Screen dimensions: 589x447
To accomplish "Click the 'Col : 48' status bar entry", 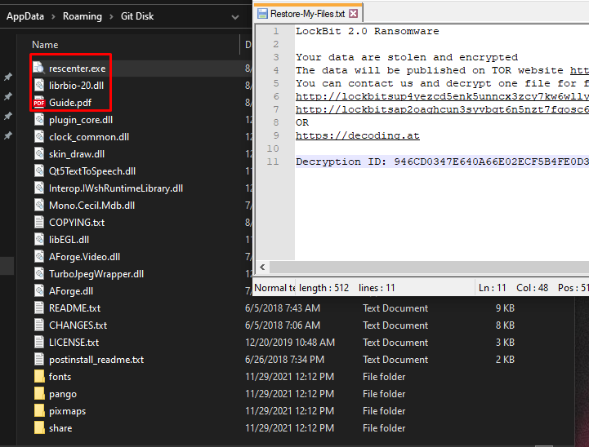I will 533,288.
